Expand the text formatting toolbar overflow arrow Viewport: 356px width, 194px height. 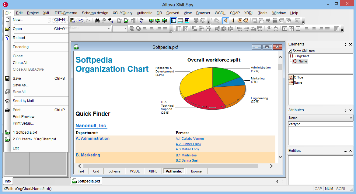(171, 30)
